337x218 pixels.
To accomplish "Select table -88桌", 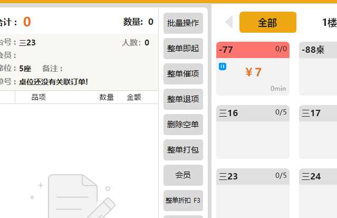I will click(318, 69).
